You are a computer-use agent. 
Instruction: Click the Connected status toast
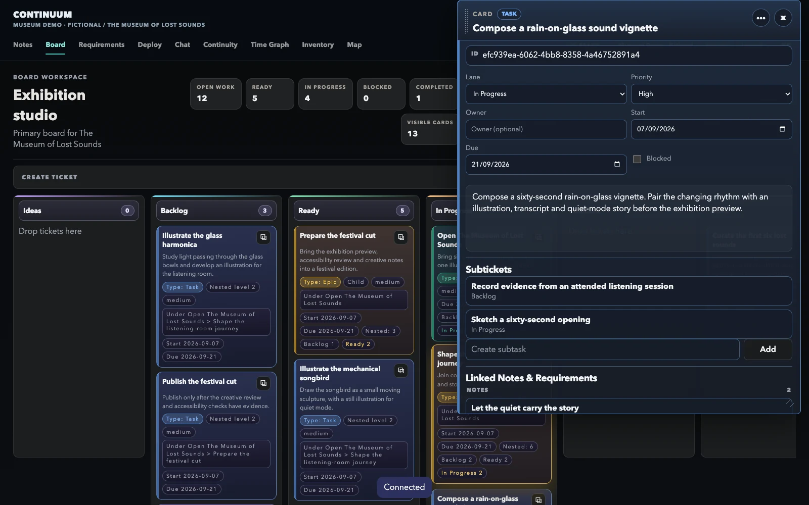404,487
